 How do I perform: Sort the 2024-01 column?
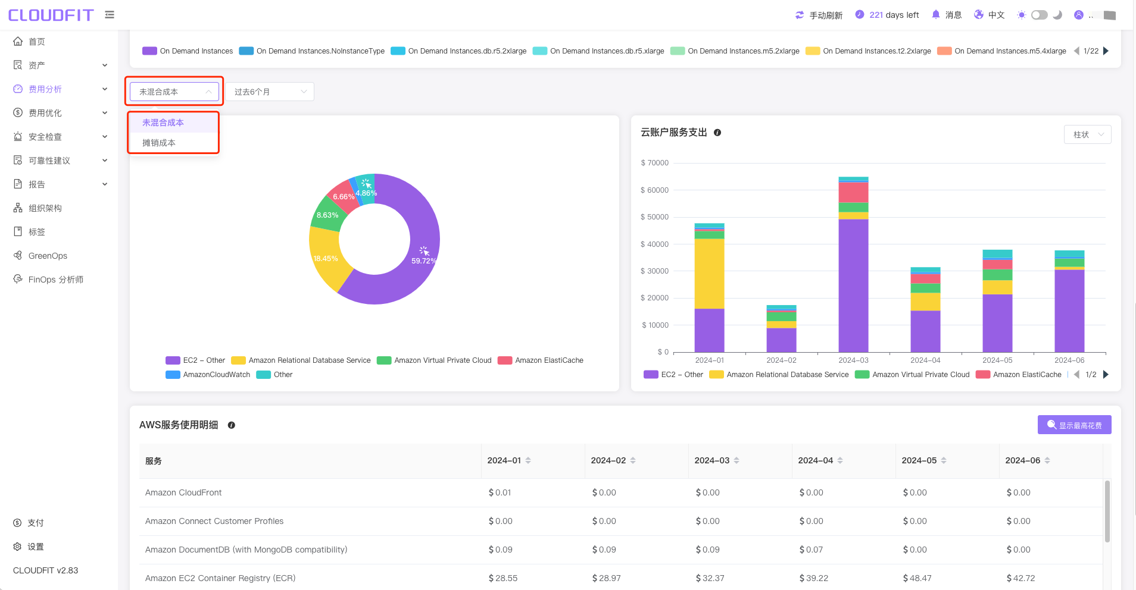528,460
